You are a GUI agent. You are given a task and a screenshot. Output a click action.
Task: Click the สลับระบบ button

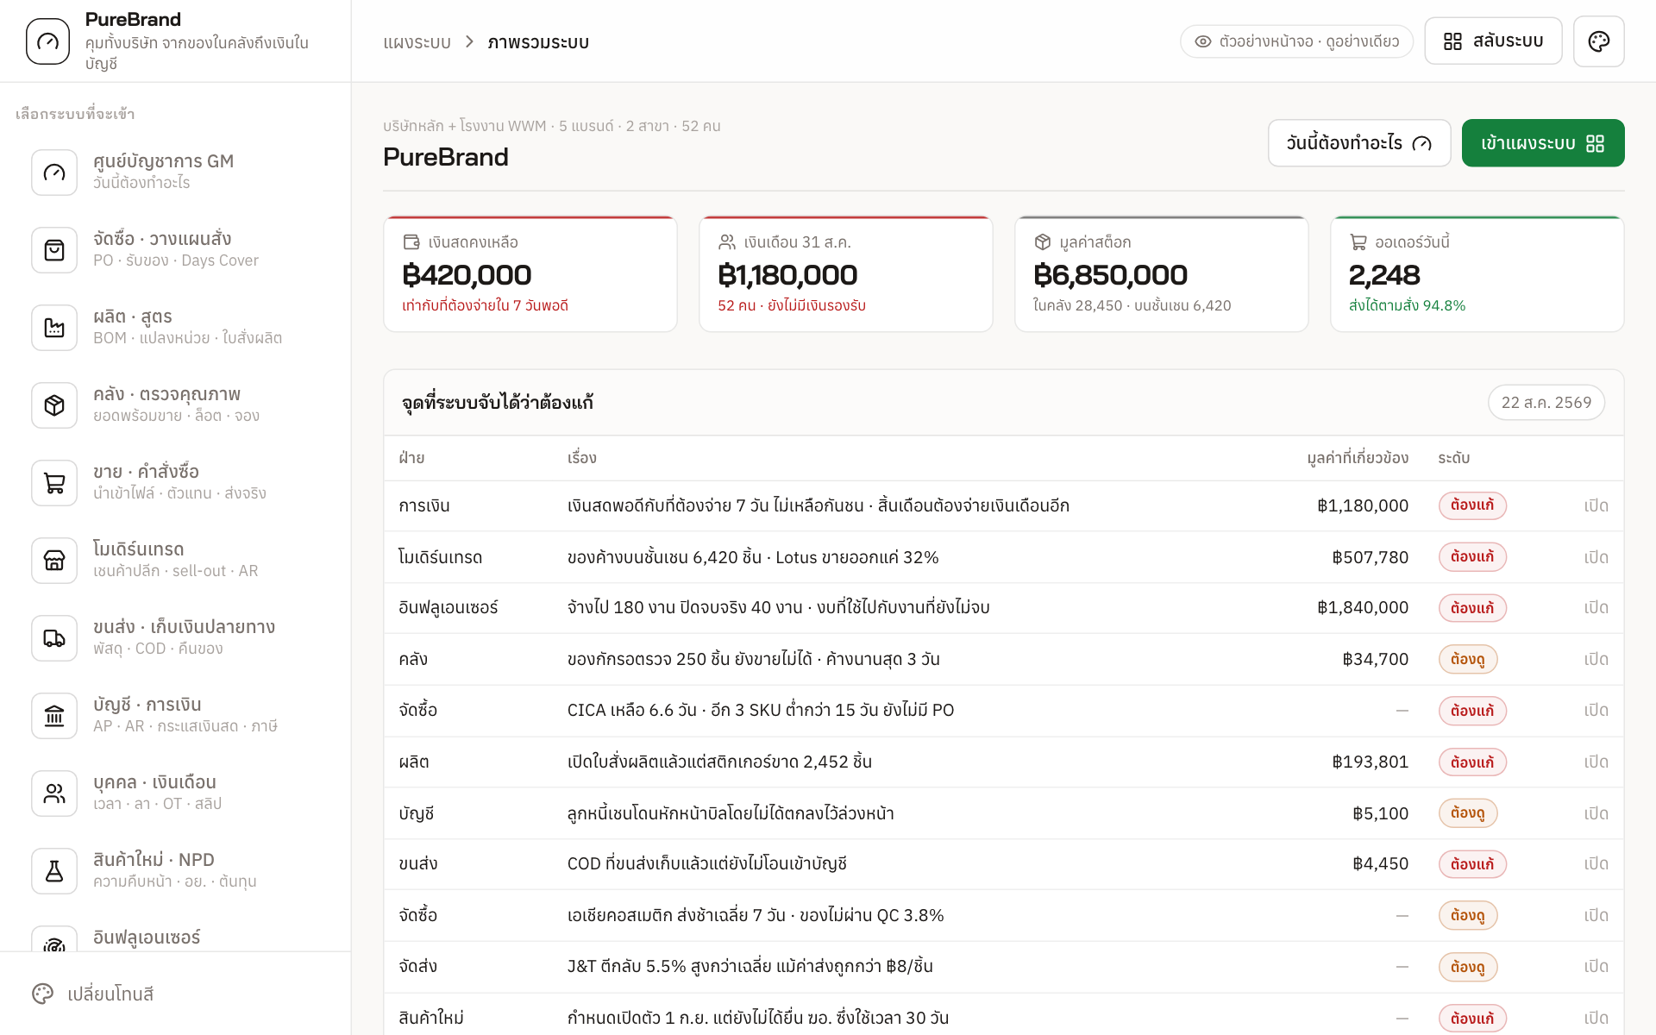(x=1493, y=41)
